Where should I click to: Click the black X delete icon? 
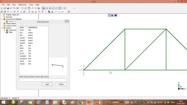click(18, 12)
